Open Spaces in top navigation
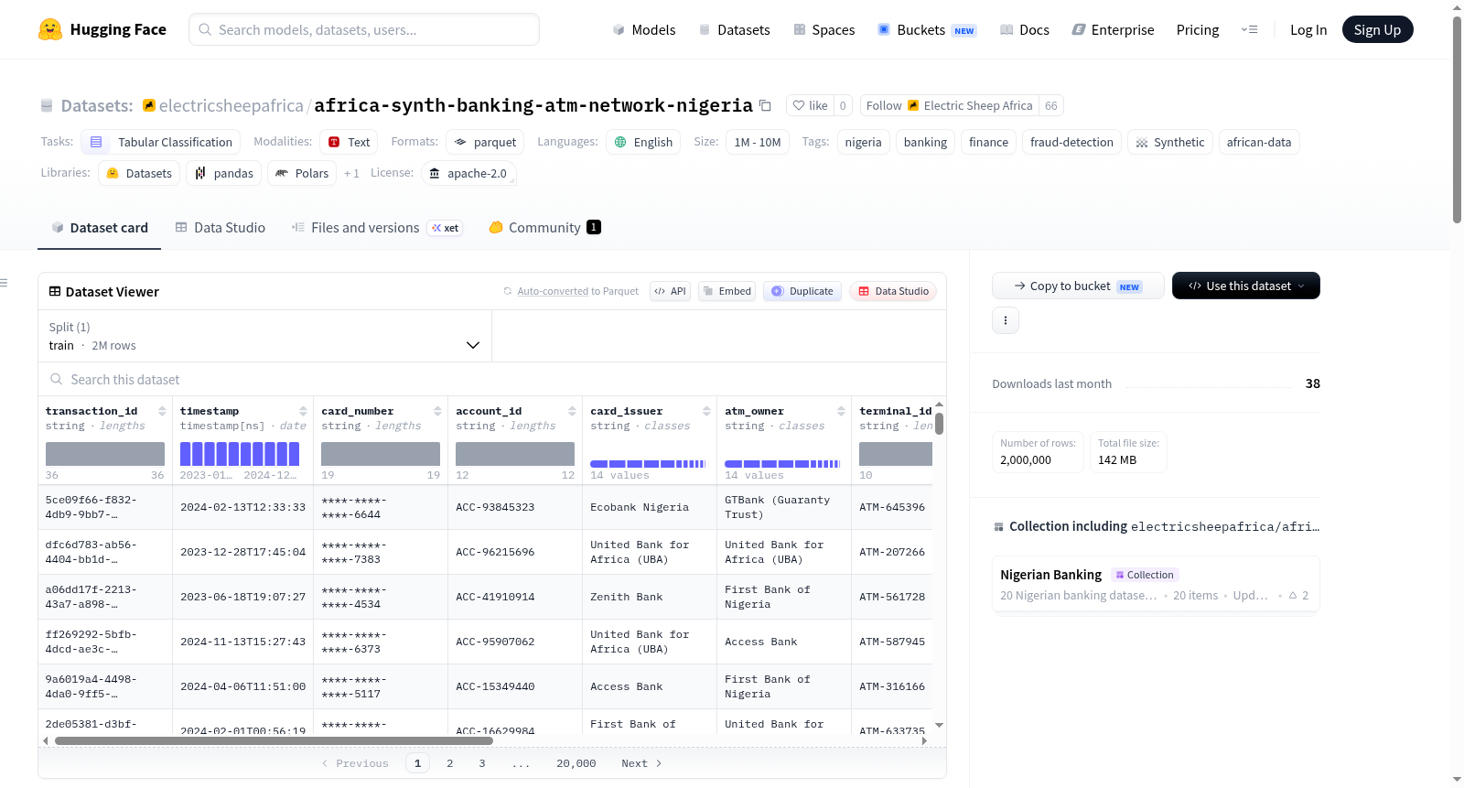 point(823,29)
